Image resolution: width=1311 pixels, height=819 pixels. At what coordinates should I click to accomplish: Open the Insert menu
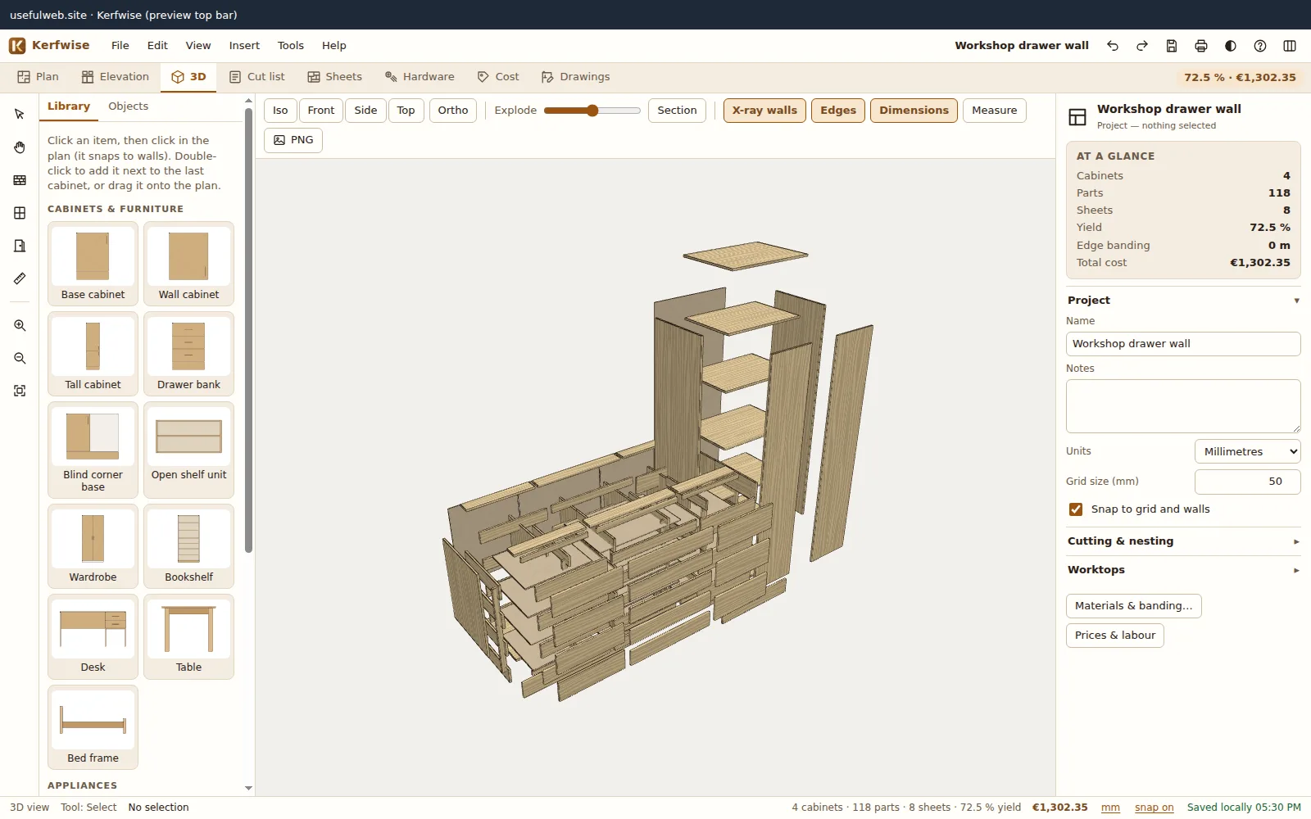(244, 46)
